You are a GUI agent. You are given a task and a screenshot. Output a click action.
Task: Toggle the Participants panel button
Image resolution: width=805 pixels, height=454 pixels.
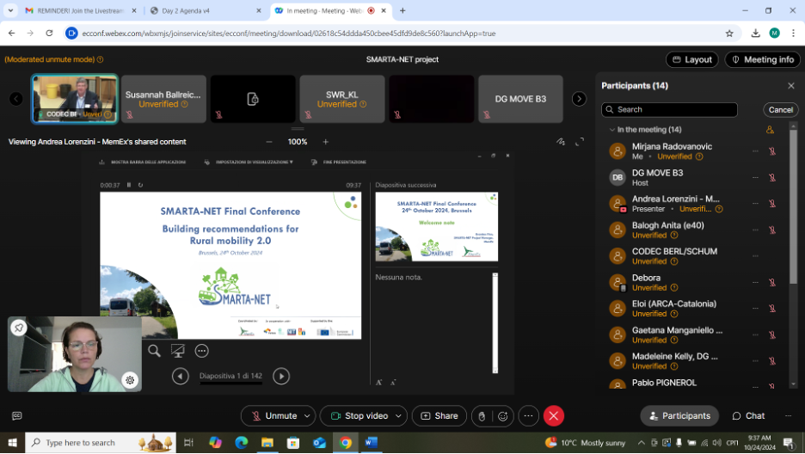[679, 415]
